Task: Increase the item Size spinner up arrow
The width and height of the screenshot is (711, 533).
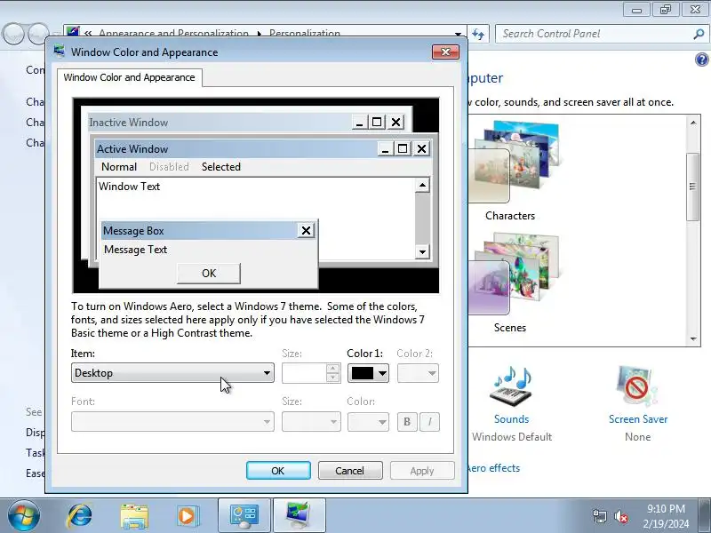Action: tap(332, 369)
